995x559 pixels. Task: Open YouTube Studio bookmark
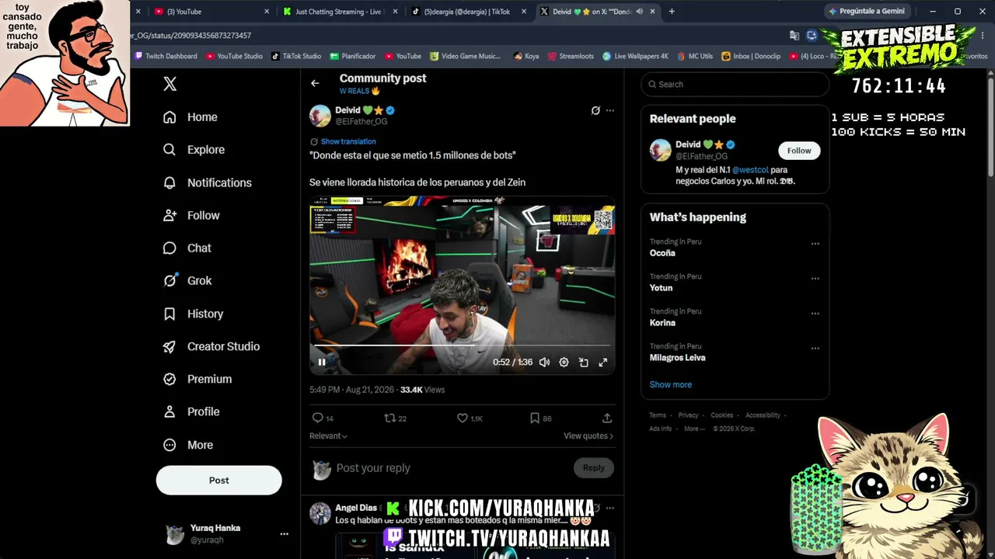(234, 56)
